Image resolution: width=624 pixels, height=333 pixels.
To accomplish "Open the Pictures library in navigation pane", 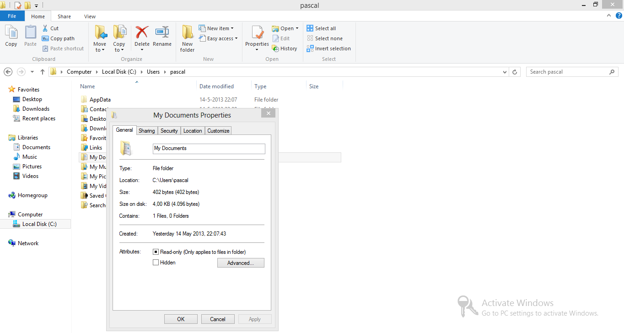I will tap(32, 166).
